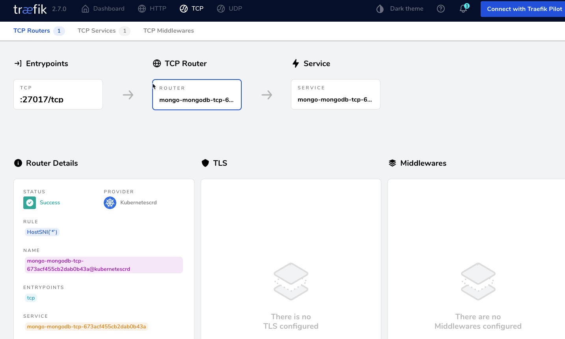Screen dimensions: 565x339
Task: Click the UDP nav icon
Action: [221, 9]
